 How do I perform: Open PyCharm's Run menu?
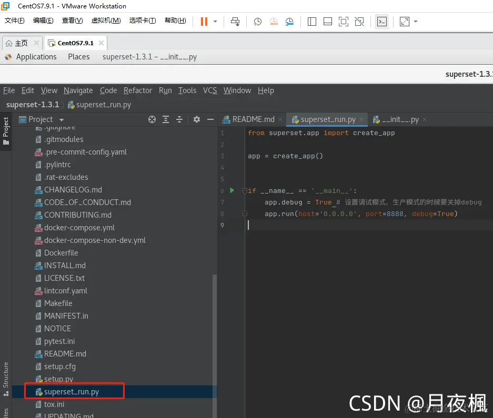pyautogui.click(x=165, y=90)
